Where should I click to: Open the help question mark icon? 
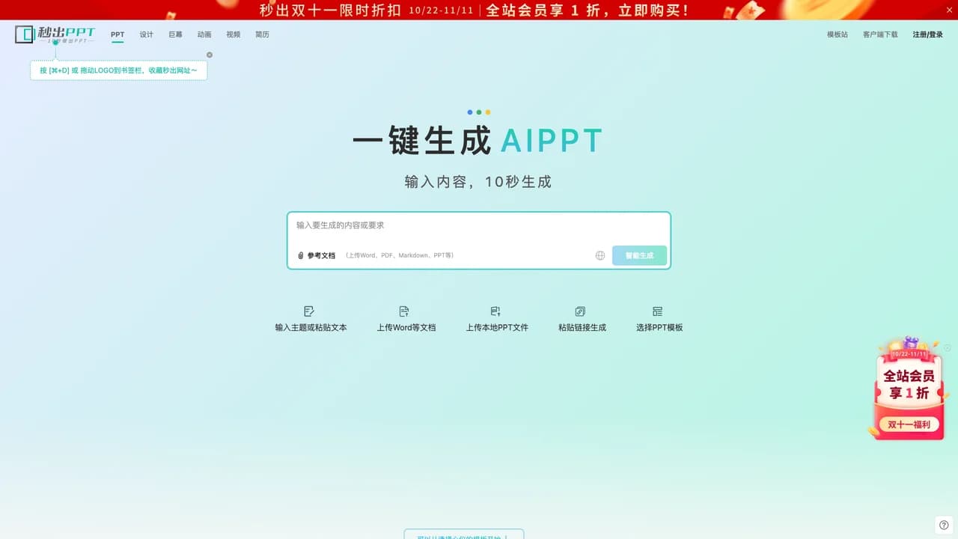click(944, 525)
